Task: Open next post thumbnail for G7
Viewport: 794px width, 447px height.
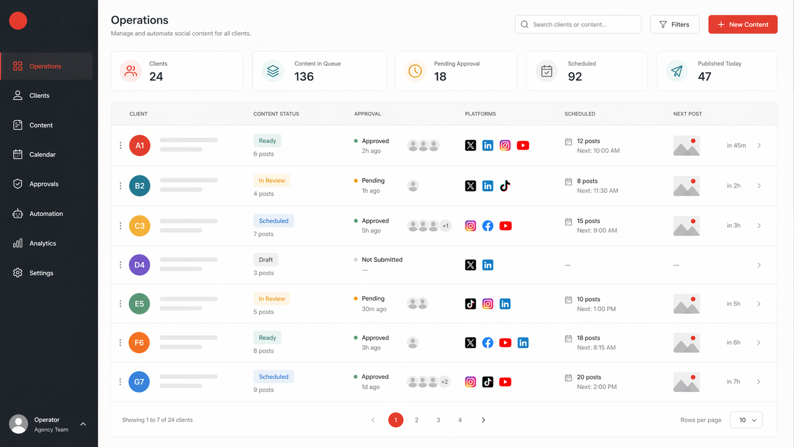Action: point(687,381)
